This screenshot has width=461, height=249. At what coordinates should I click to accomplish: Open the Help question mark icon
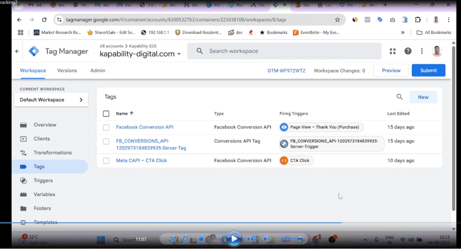(x=407, y=51)
